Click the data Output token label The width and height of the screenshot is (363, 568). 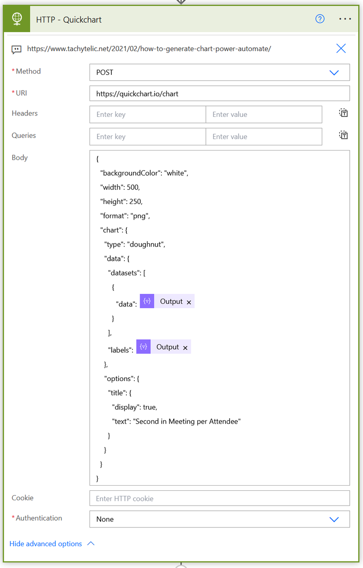click(171, 302)
